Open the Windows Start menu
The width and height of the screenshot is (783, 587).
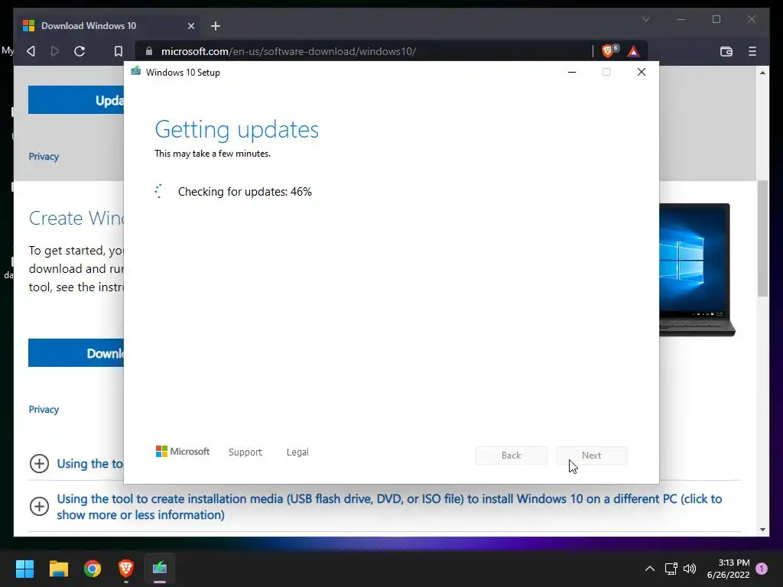[x=24, y=569]
